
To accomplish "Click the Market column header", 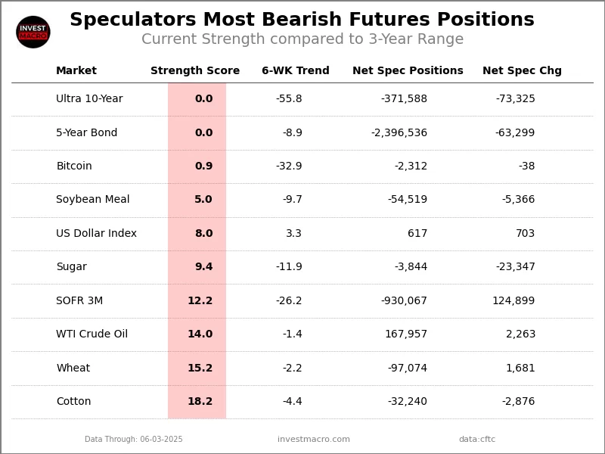I will click(x=76, y=71).
